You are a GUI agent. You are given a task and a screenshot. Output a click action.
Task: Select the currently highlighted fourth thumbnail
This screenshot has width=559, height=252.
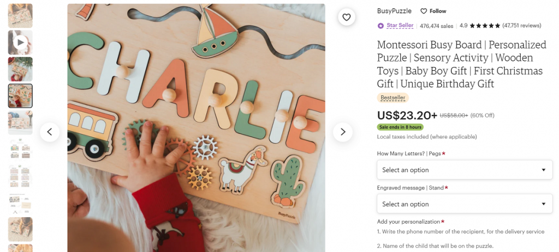pyautogui.click(x=20, y=96)
